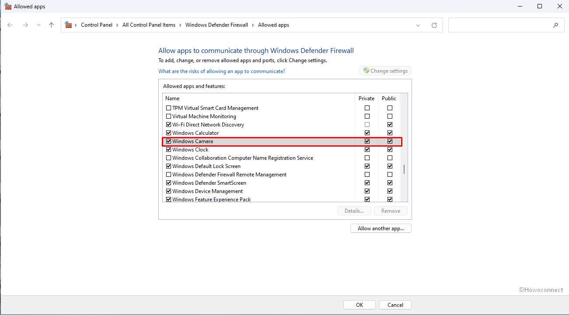This screenshot has width=569, height=316.
Task: Toggle Private for Virtual Machine Monitoring
Action: (x=367, y=116)
